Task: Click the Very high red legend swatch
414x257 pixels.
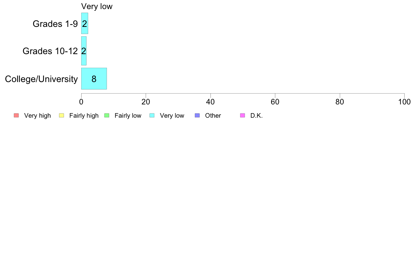Action: 16,115
